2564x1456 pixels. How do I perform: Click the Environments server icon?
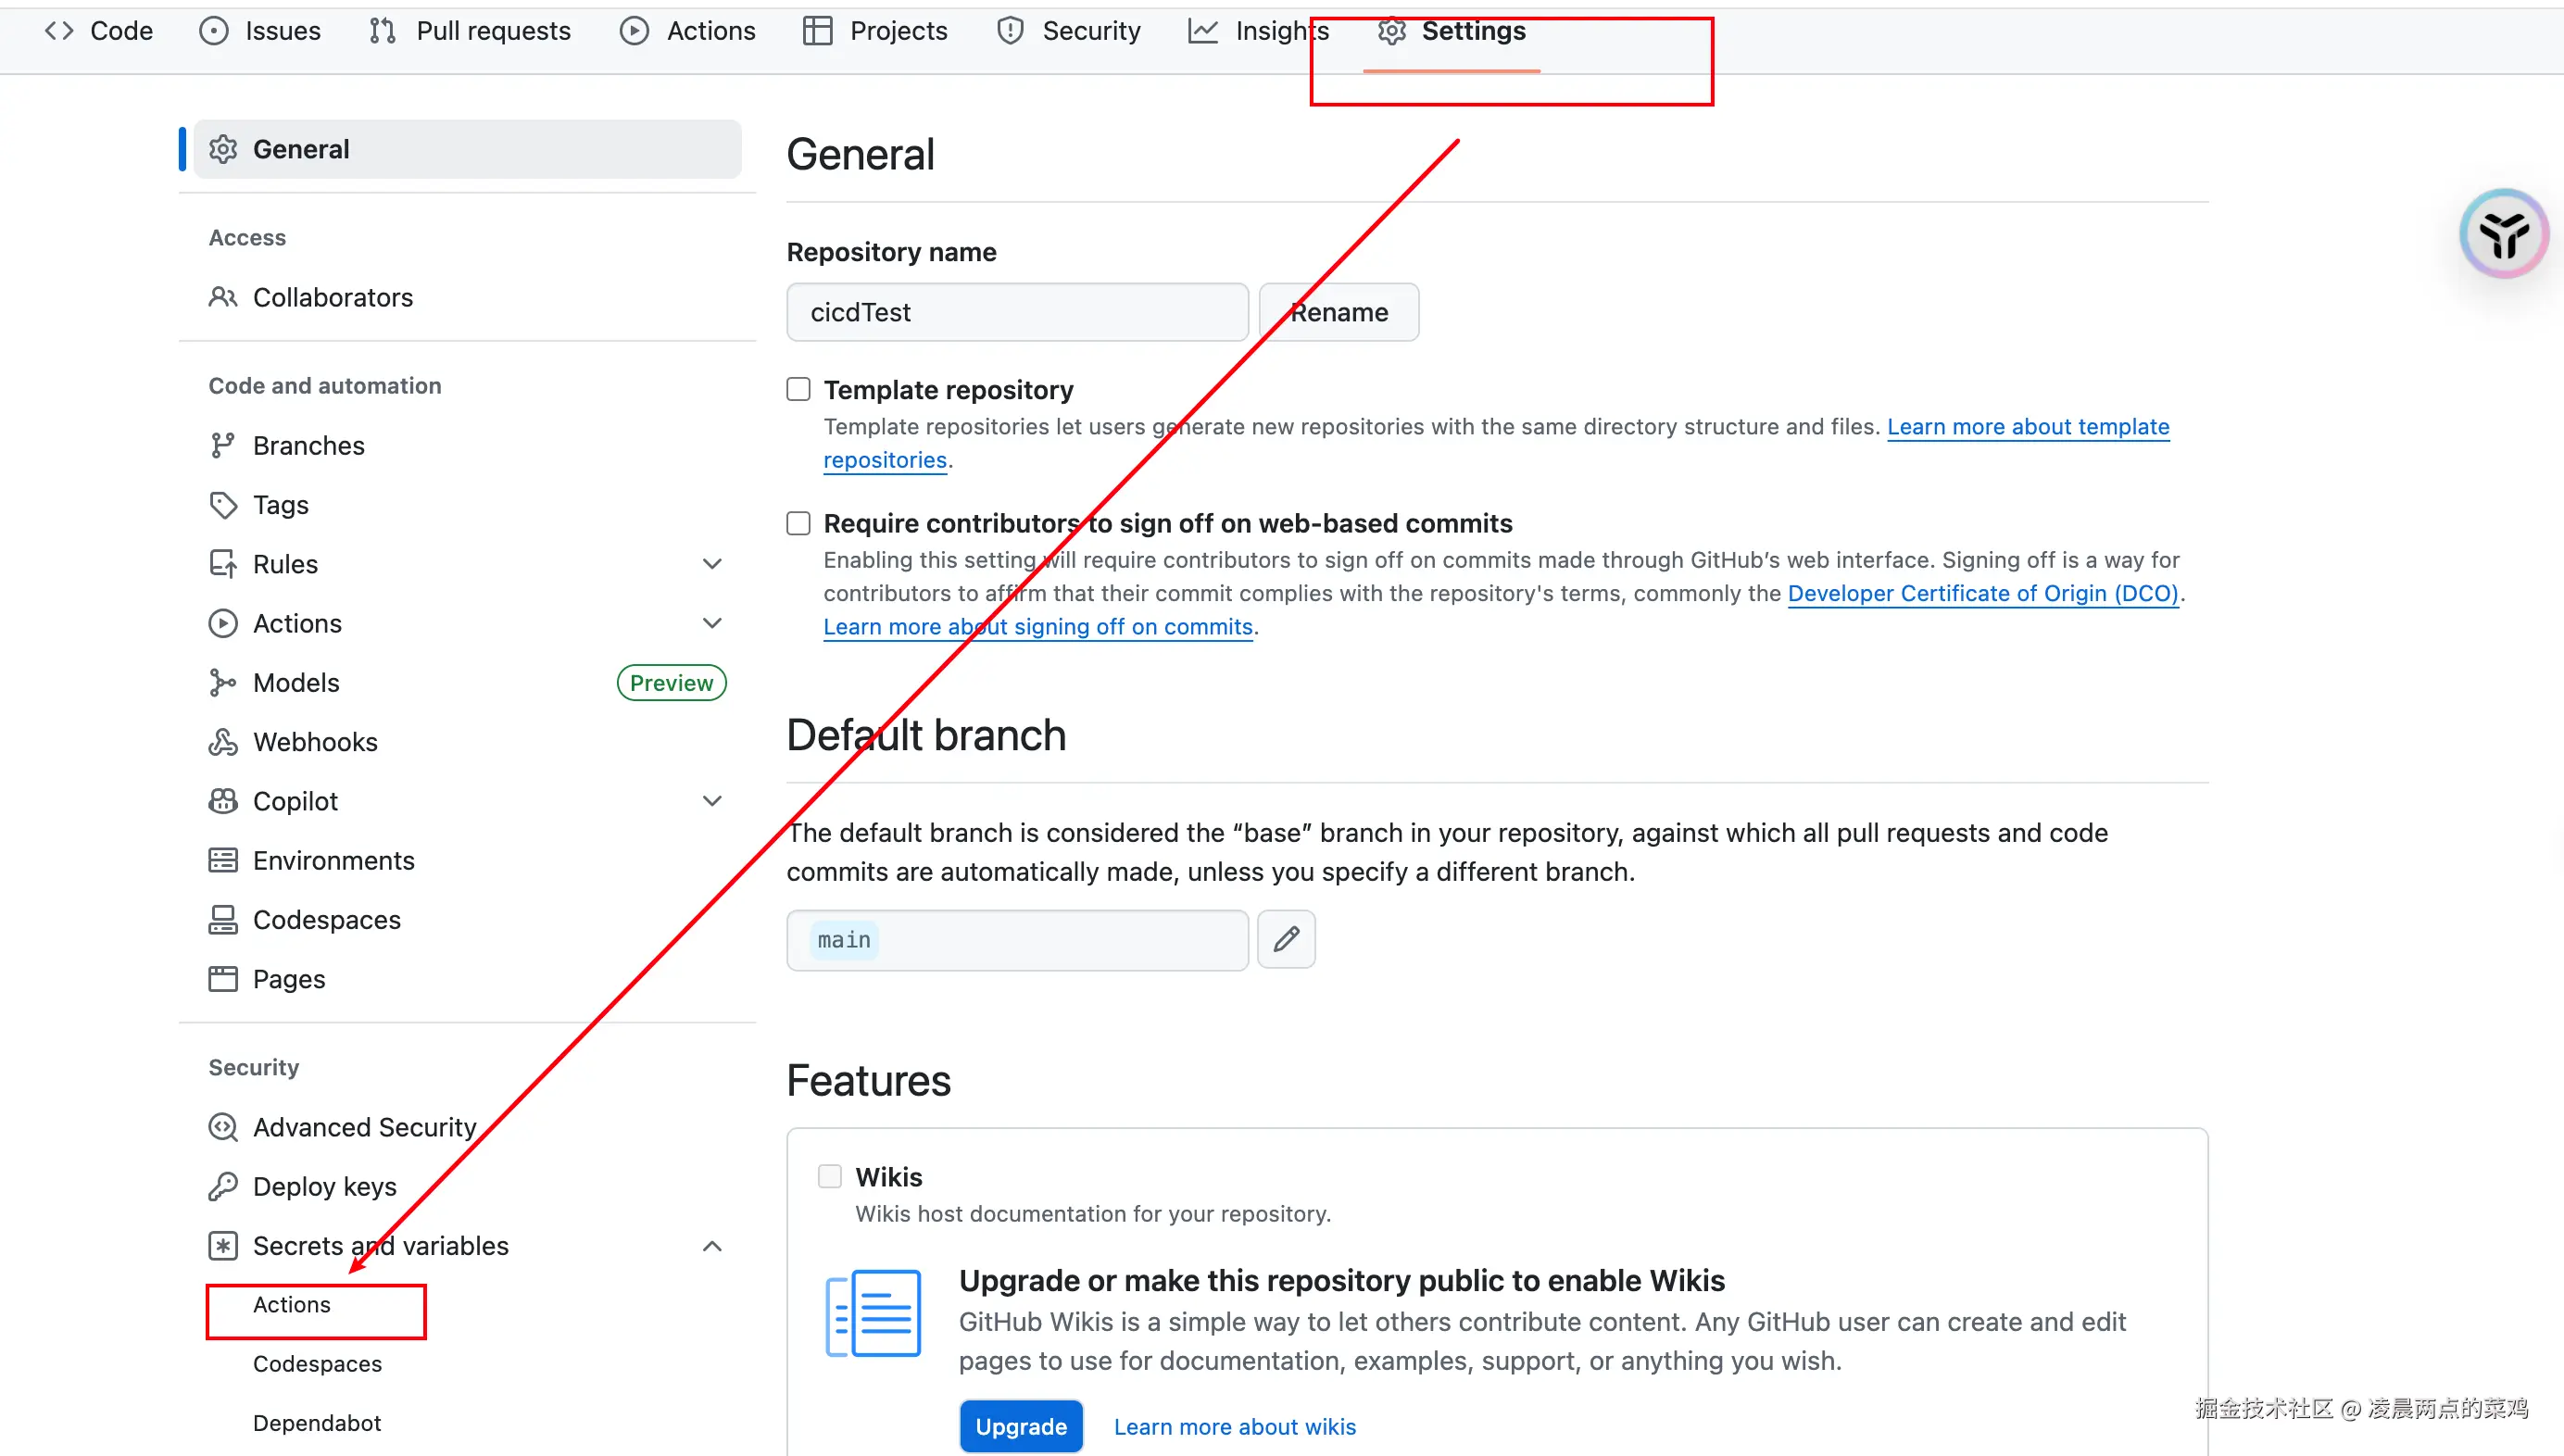222,860
